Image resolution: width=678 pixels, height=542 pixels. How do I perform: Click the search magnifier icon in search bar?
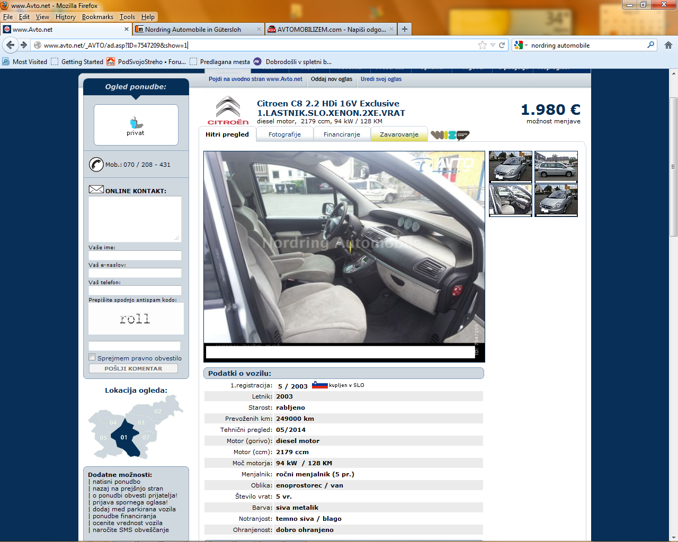pos(651,45)
